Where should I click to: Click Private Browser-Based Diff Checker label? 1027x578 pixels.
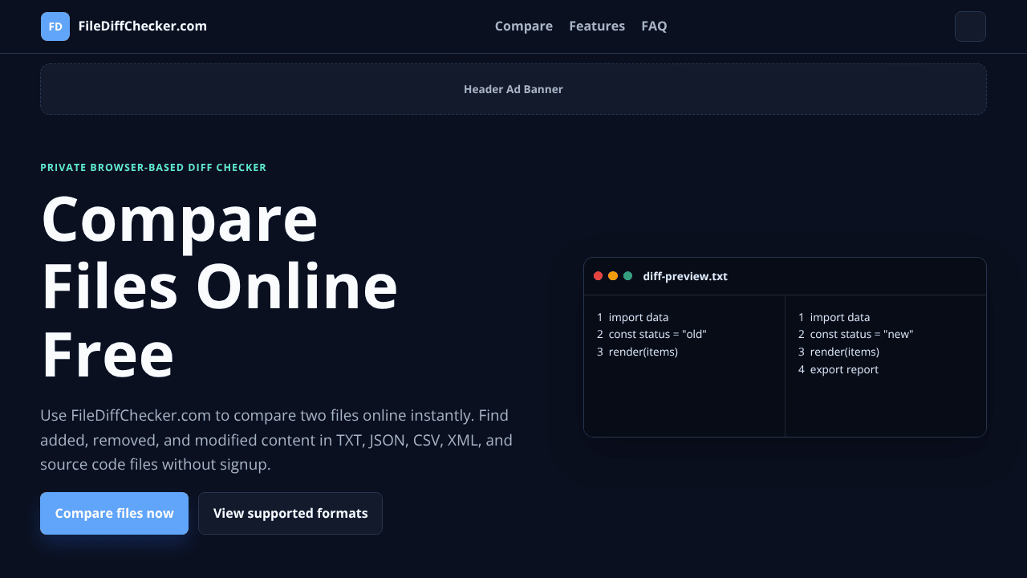tap(153, 168)
